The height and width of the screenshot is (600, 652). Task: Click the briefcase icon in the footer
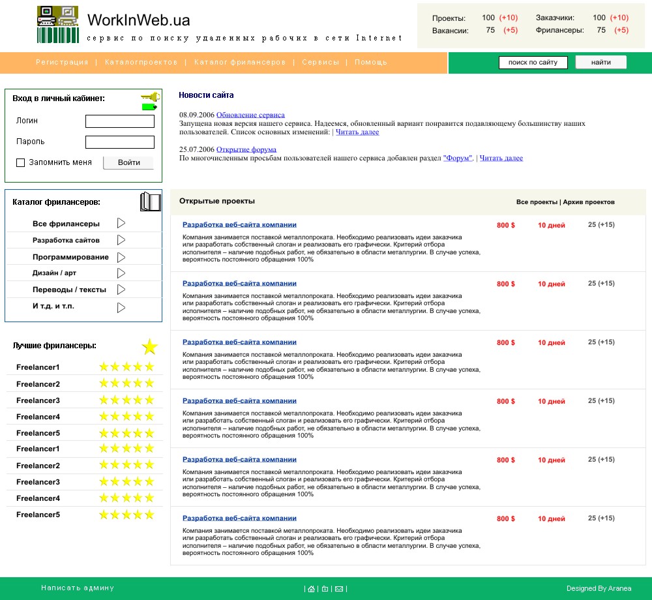tap(325, 588)
